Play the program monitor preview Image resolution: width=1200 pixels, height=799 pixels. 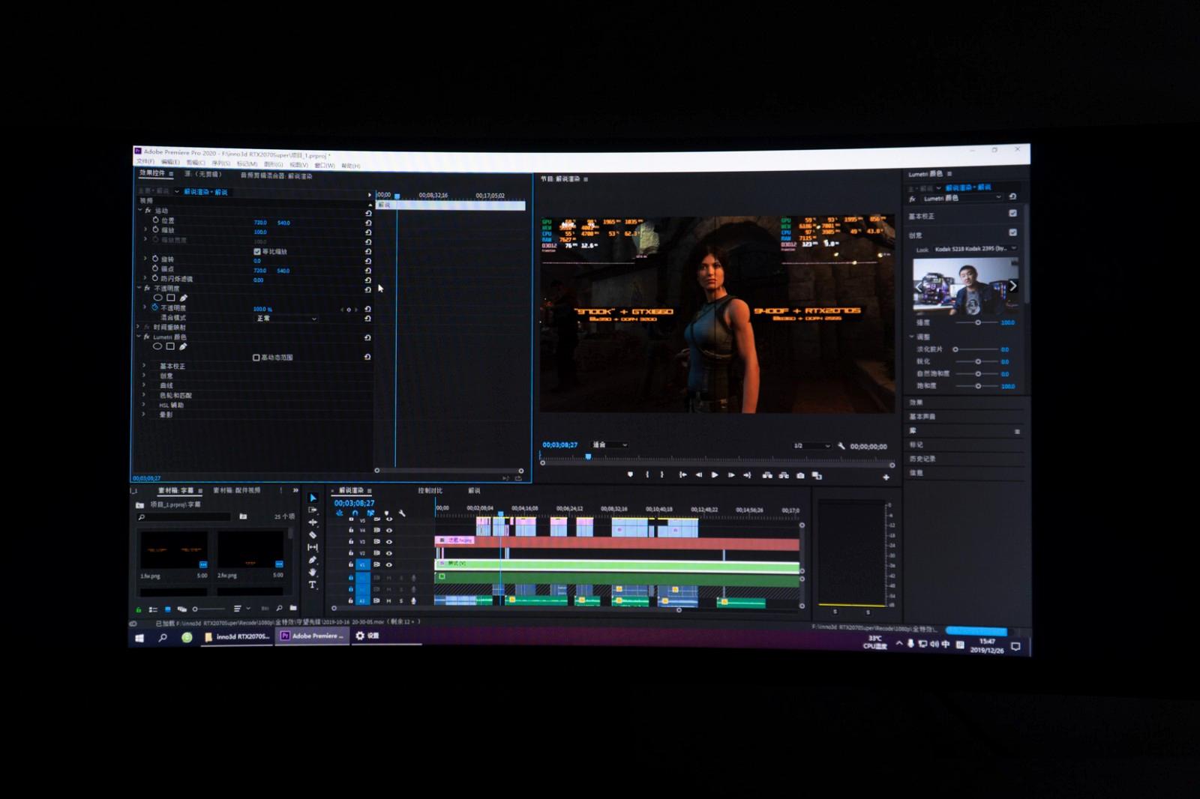(715, 474)
